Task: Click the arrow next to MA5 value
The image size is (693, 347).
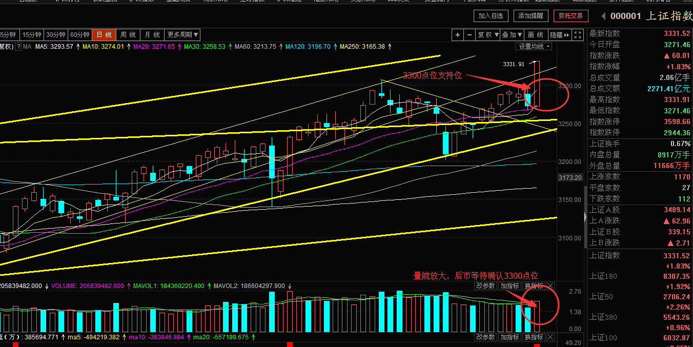Action: click(x=77, y=47)
